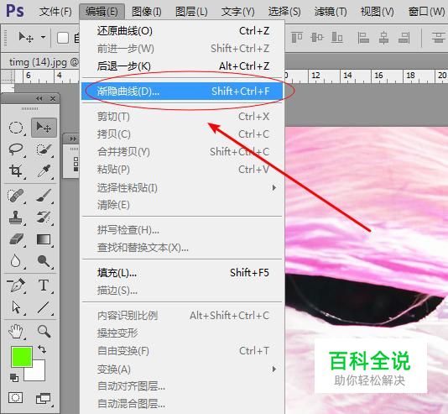Select the Crop tool

16,171
